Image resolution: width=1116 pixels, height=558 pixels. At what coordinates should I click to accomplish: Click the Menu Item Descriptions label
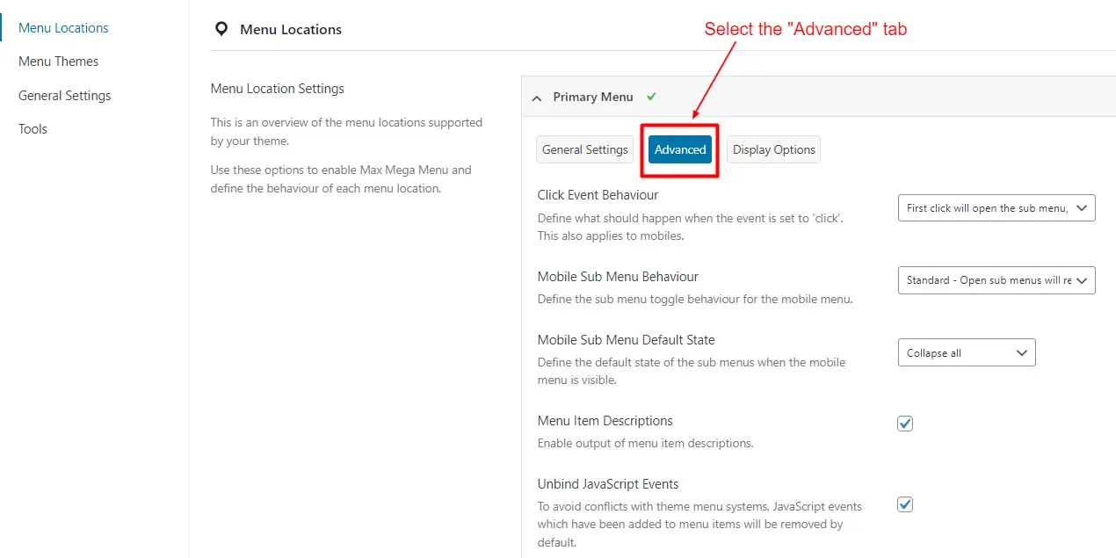pyautogui.click(x=605, y=420)
